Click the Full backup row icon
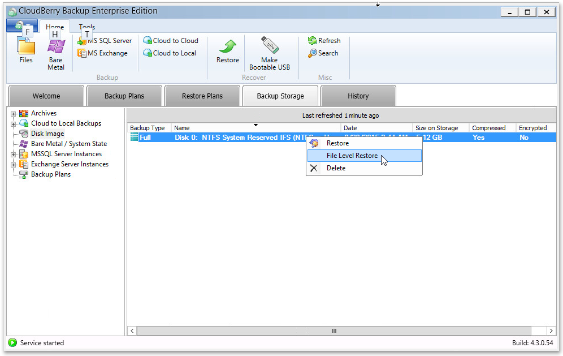This screenshot has height=356, width=563. click(x=134, y=137)
